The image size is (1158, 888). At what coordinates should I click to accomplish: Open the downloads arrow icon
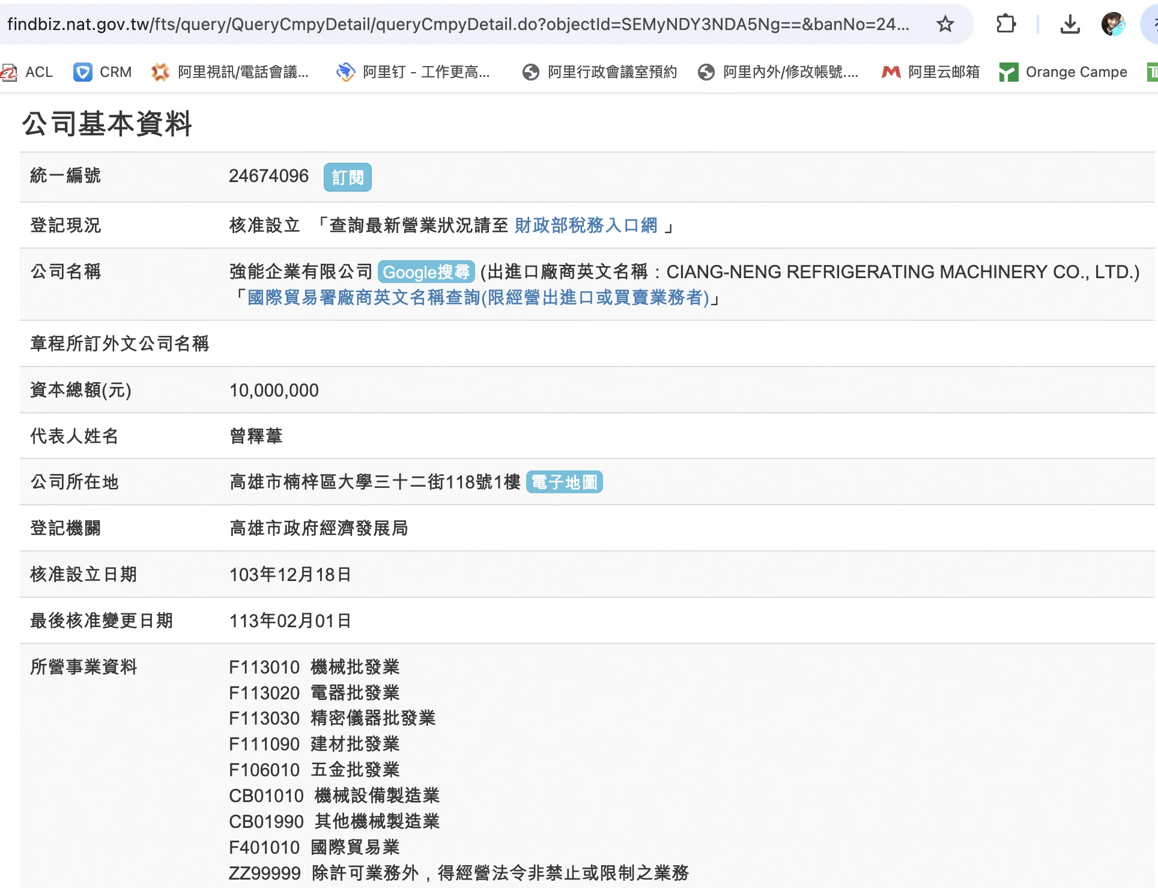(x=1070, y=24)
